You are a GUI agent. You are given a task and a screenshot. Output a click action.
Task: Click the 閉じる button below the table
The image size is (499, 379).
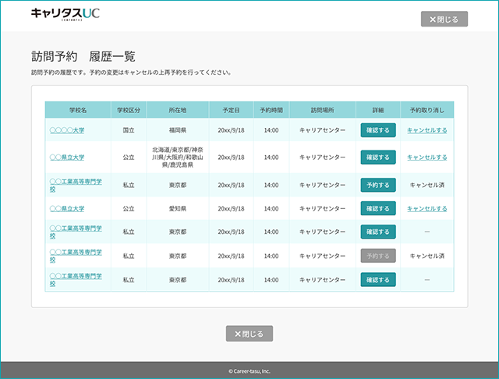pos(249,334)
